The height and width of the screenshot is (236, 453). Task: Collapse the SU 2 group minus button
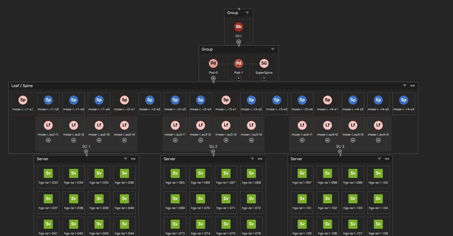coord(213,152)
